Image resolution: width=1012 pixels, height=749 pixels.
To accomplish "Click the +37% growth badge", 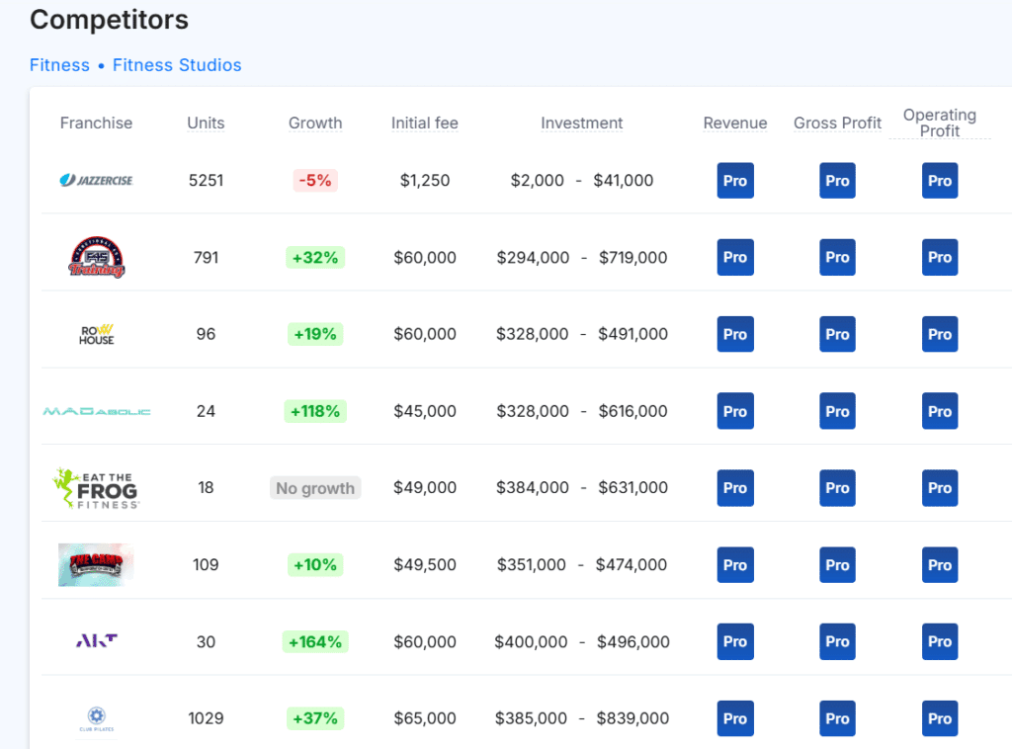I will (315, 718).
